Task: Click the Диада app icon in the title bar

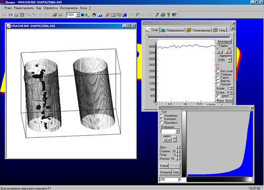Action: (2, 2)
